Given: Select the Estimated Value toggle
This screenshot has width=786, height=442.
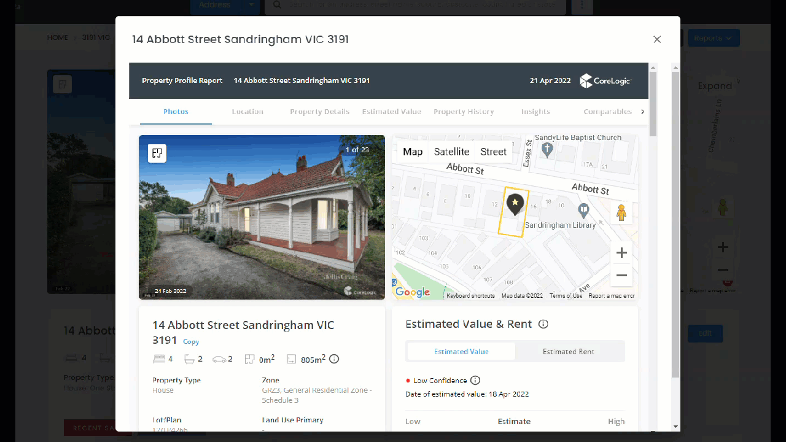Looking at the screenshot, I should (x=461, y=352).
